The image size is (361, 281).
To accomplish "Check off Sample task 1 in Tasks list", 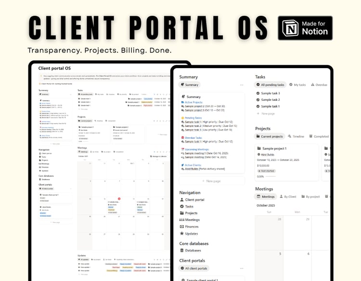I will 258,106.
